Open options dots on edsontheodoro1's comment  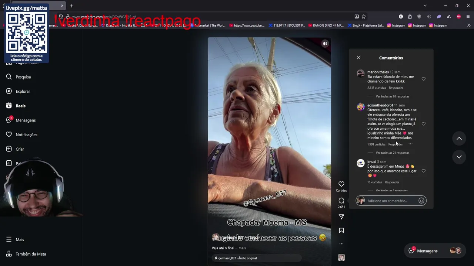[410, 144]
